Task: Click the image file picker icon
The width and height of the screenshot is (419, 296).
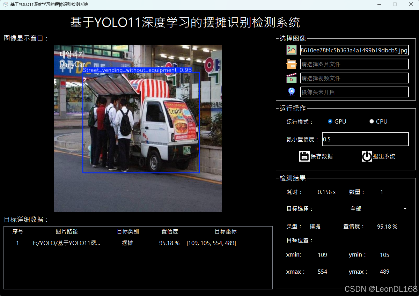Action: coord(292,50)
